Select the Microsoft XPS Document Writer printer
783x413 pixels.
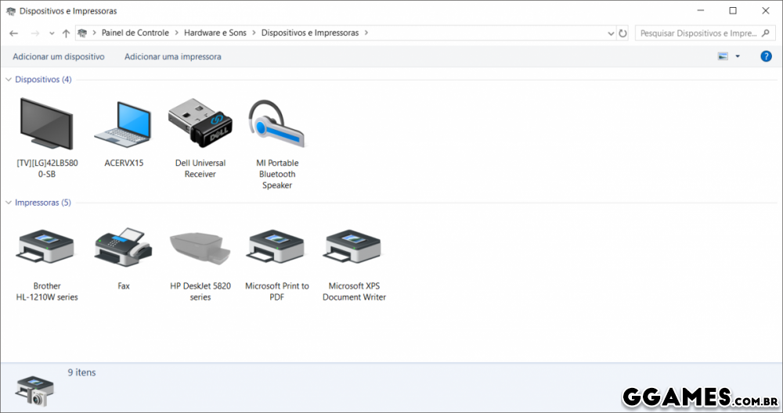[x=353, y=248]
